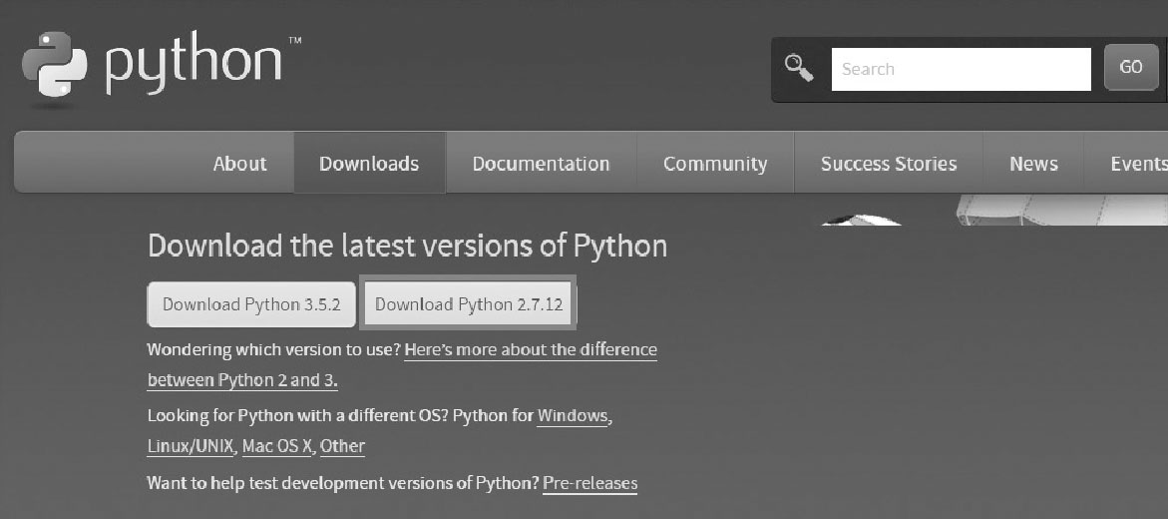Viewport: 1168px width, 519px height.
Task: Focus the Search input field
Action: pyautogui.click(x=961, y=69)
